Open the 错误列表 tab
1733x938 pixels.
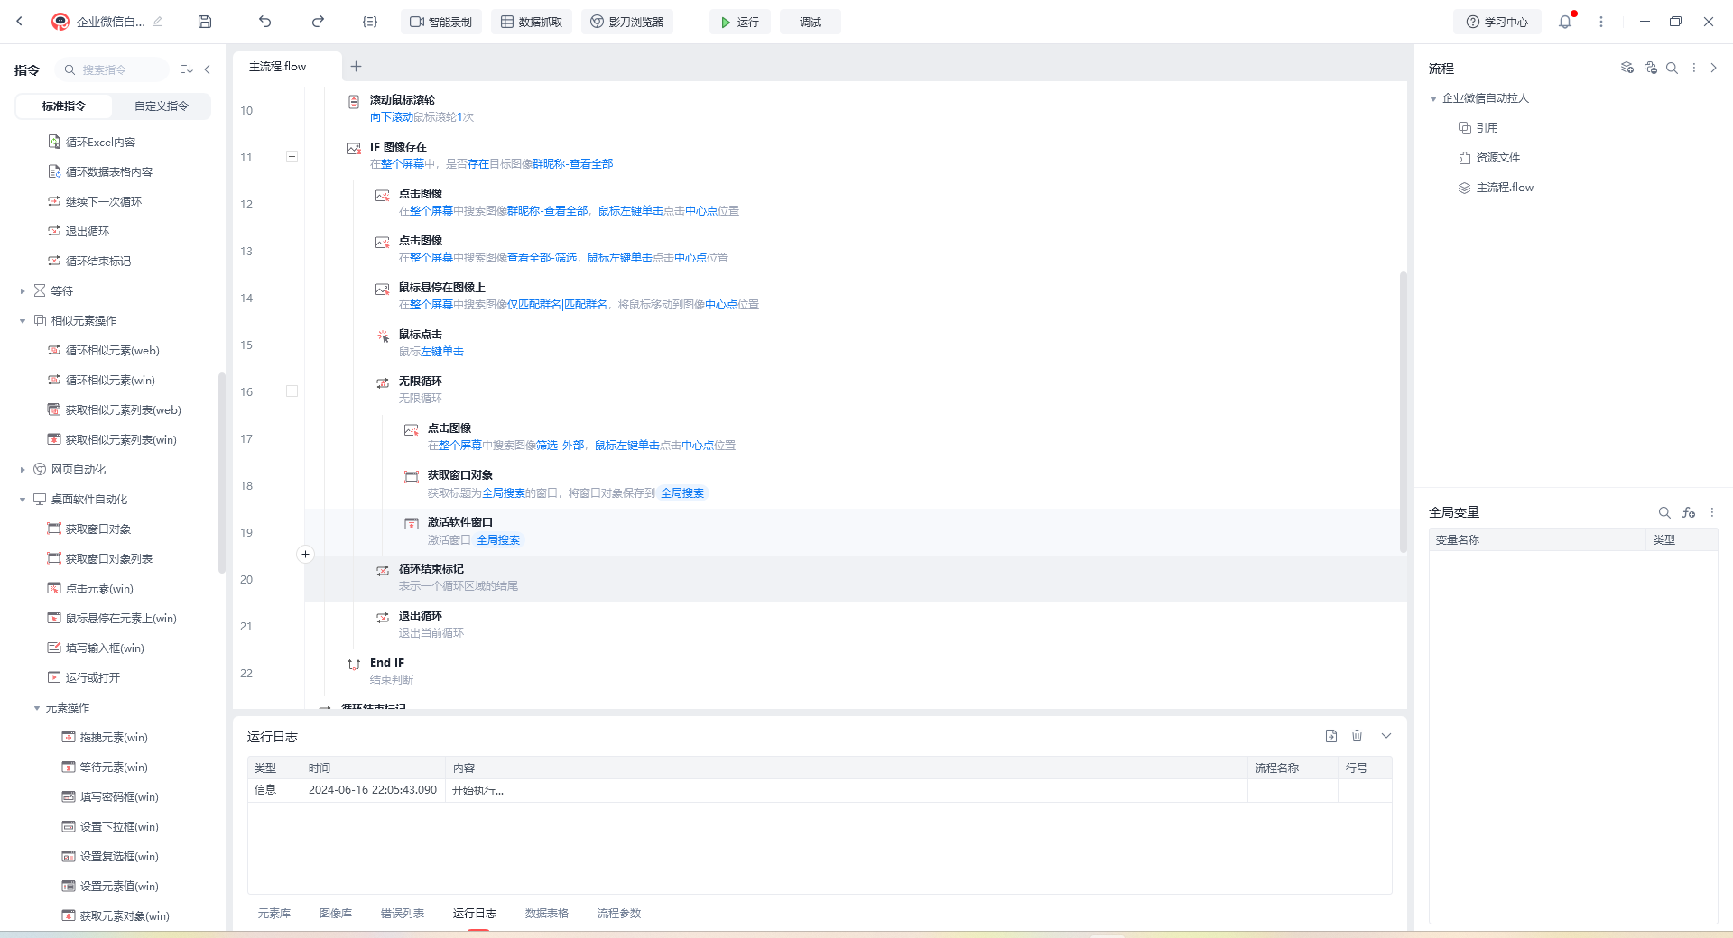(x=403, y=914)
